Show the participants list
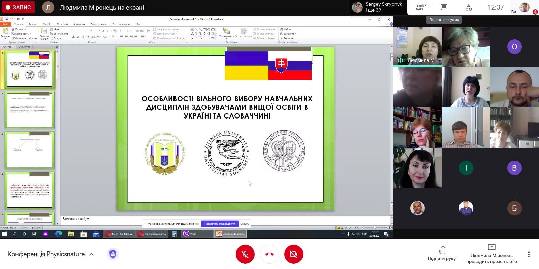This screenshot has width=539, height=269. 421,7
